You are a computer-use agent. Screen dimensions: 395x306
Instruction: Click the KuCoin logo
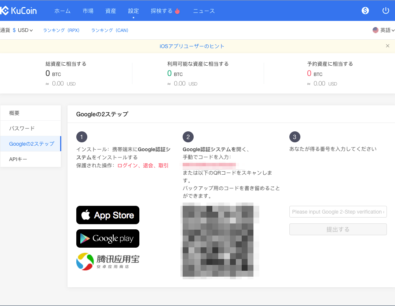(x=18, y=11)
